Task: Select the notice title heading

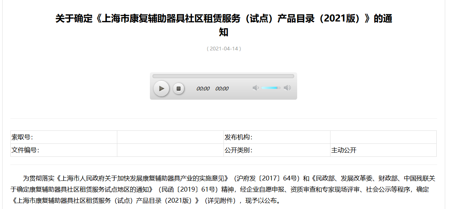Action: pos(224,25)
